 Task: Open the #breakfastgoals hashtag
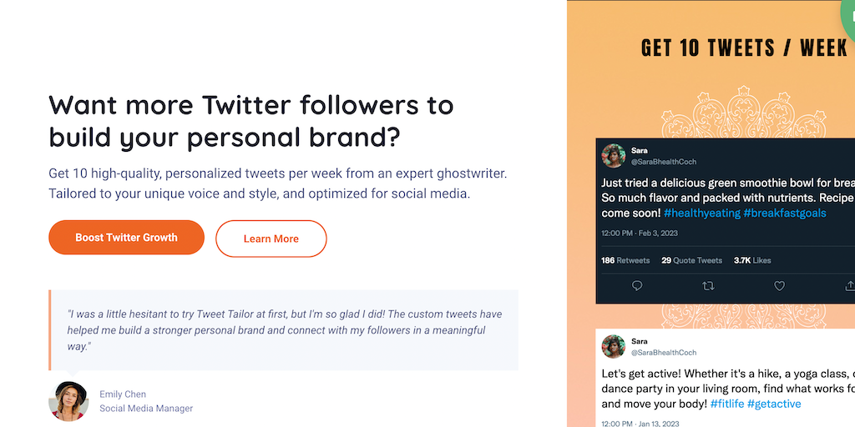[785, 213]
